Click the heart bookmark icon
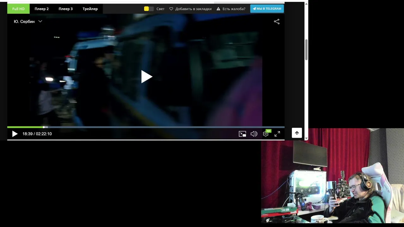This screenshot has width=404, height=227. click(x=171, y=9)
